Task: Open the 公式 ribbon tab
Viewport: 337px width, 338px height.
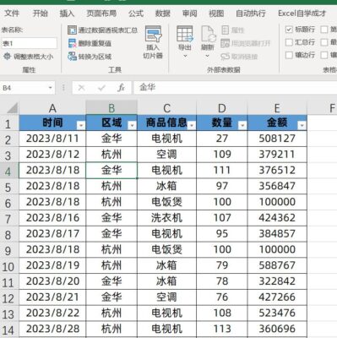Action: tap(136, 14)
